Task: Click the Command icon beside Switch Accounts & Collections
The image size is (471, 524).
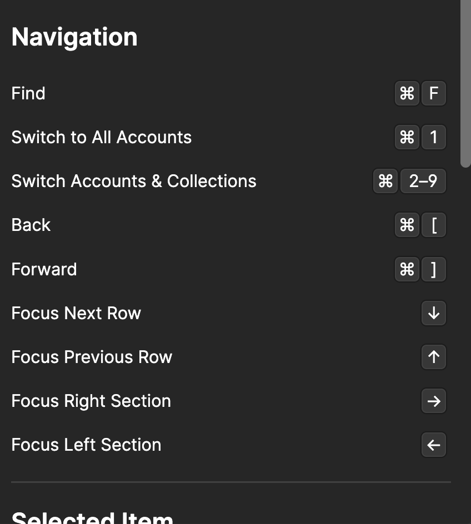Action: click(x=385, y=181)
